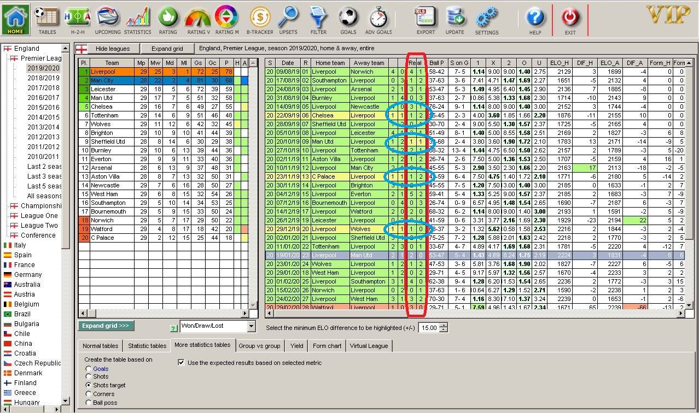Toggle Use the expected results checkbox
The height and width of the screenshot is (413, 699).
point(181,362)
